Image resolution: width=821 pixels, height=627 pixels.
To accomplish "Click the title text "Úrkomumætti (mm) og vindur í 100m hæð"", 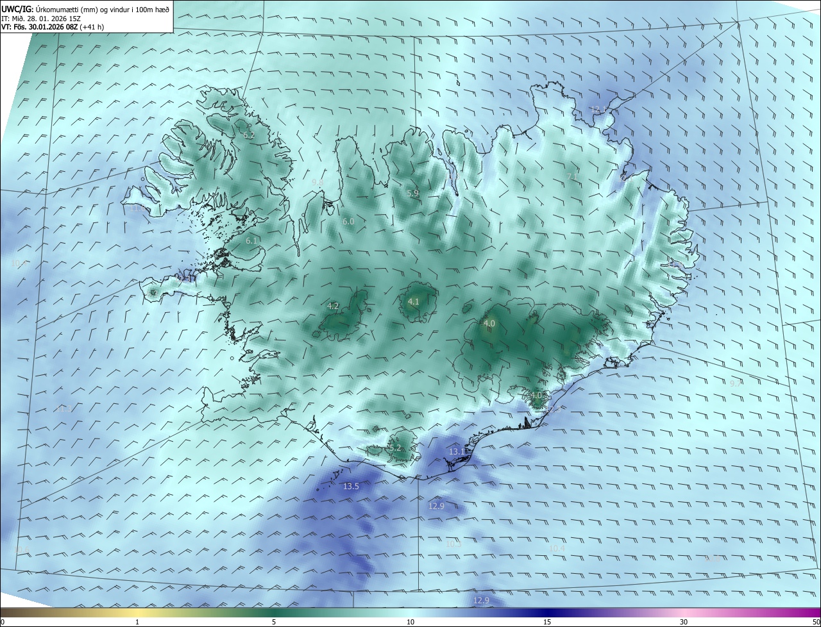I will click(103, 10).
